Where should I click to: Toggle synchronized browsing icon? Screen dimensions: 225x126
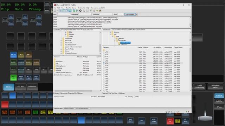point(97,11)
